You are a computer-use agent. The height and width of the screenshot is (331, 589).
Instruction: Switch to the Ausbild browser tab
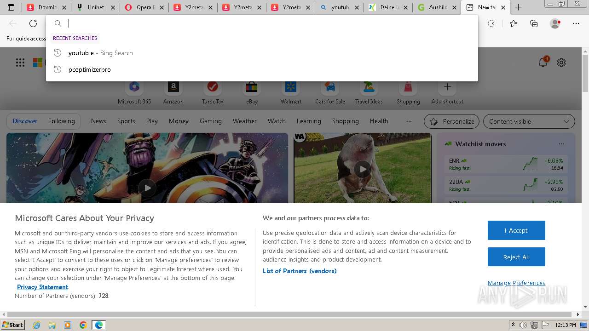click(x=437, y=7)
